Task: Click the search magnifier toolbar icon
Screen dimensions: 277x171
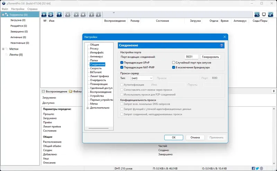Action: pos(257,15)
